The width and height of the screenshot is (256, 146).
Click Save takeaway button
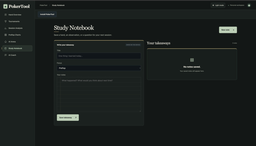pos(68,117)
